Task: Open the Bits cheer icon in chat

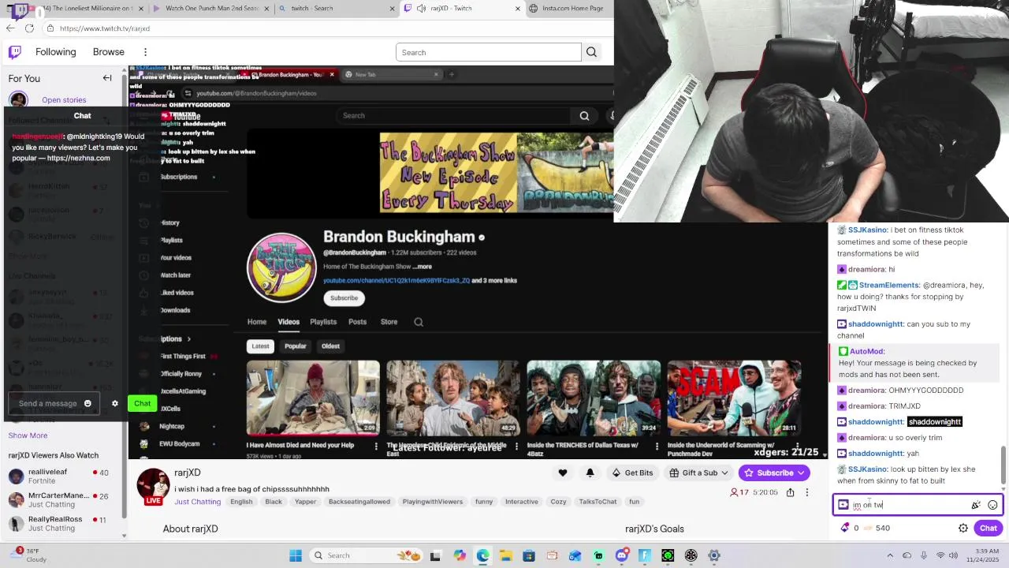Action: pos(976,505)
